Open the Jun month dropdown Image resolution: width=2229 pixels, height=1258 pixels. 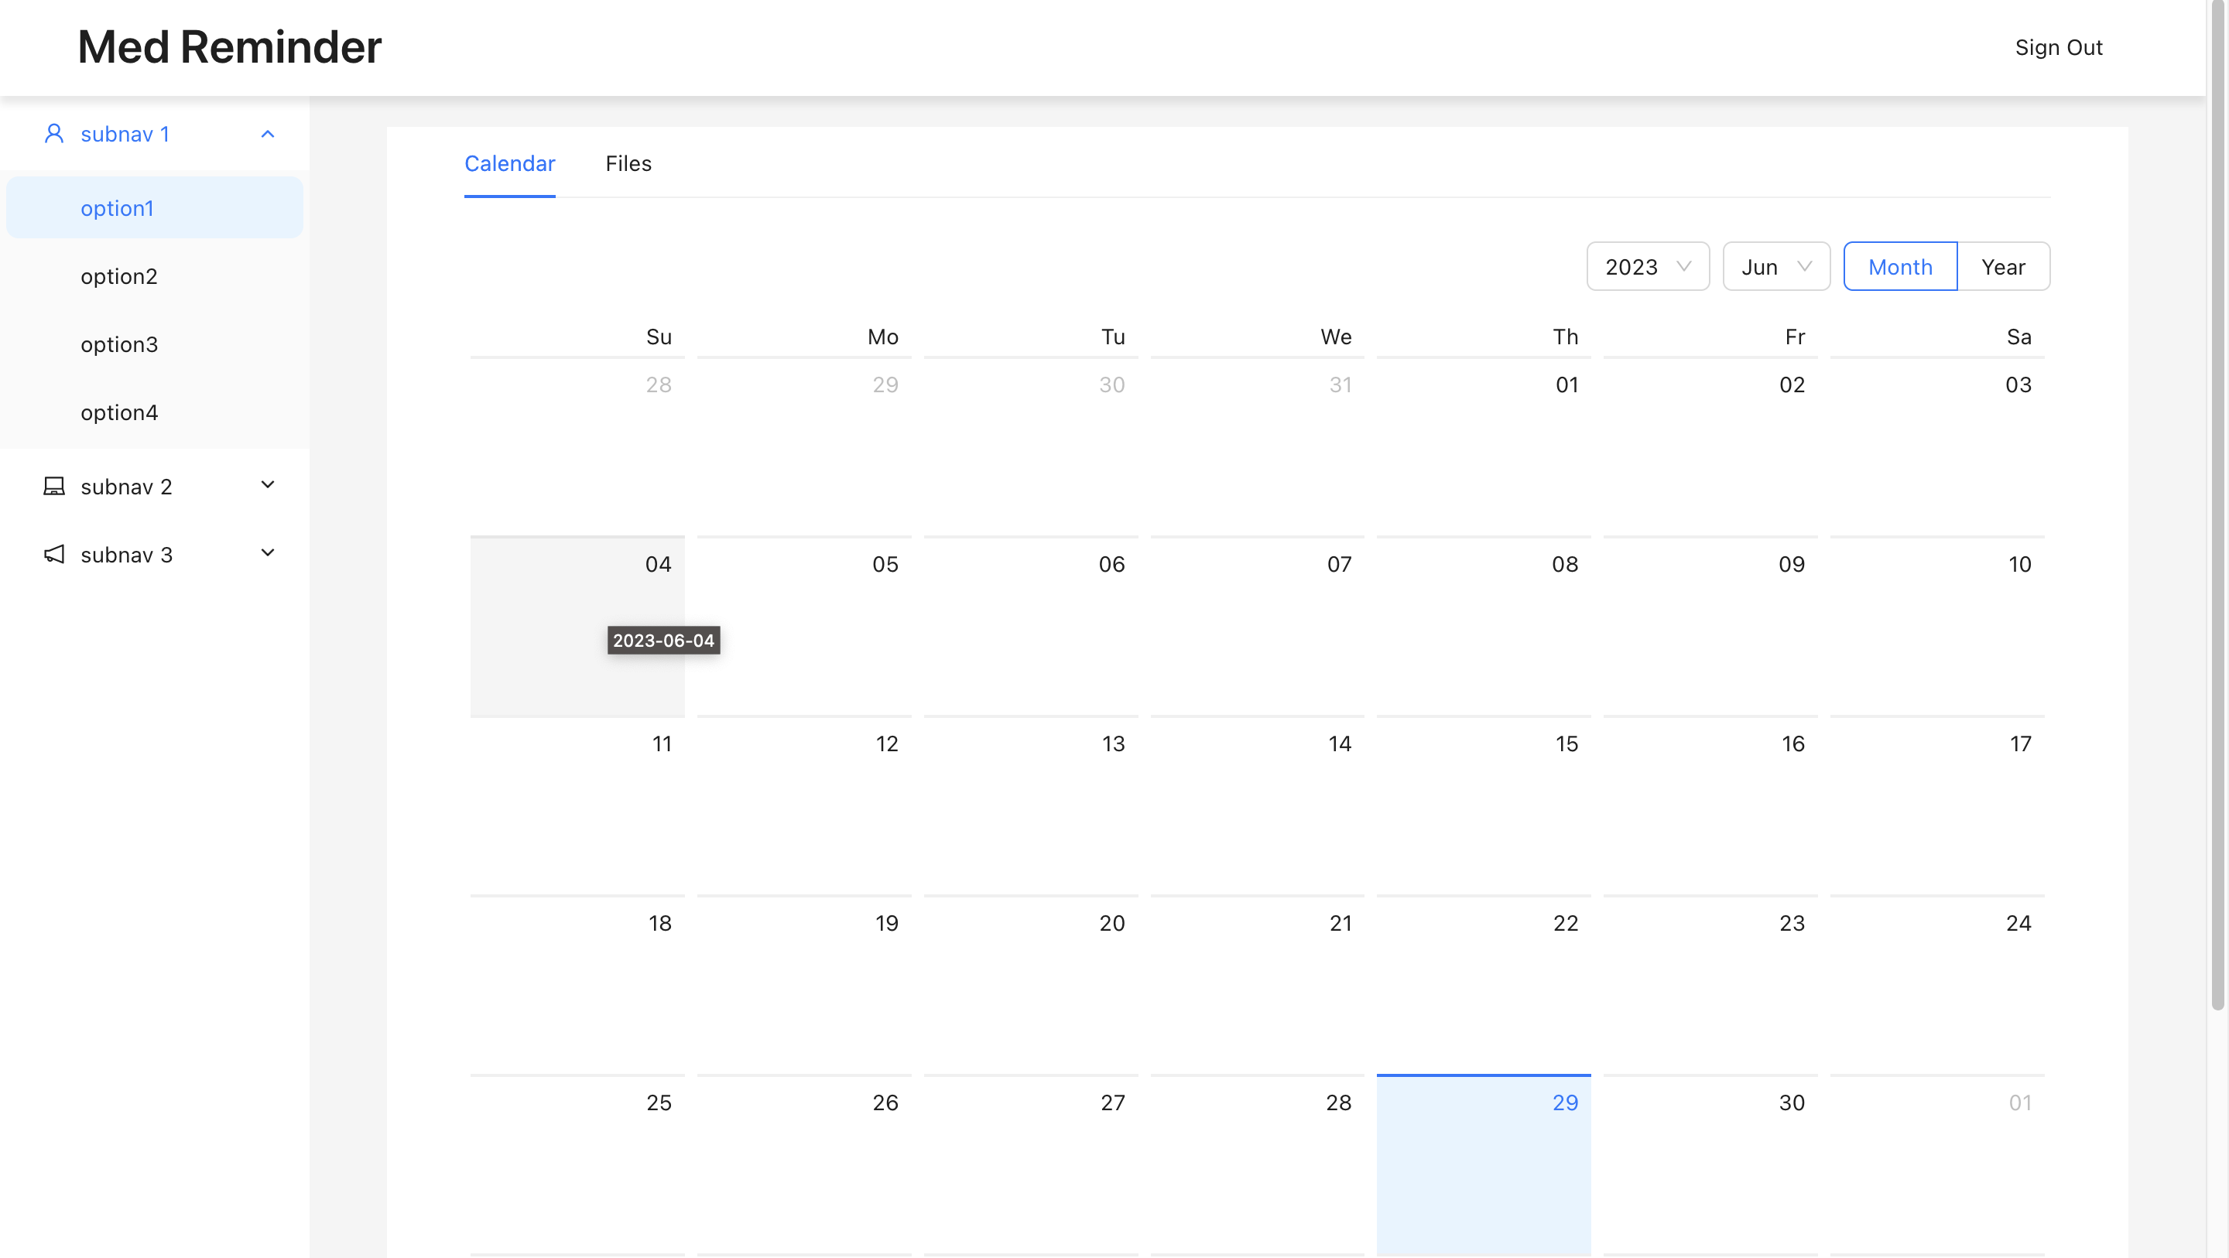click(1775, 266)
